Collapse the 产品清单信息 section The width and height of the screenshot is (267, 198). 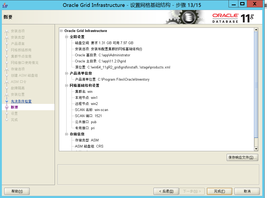coord(66,73)
